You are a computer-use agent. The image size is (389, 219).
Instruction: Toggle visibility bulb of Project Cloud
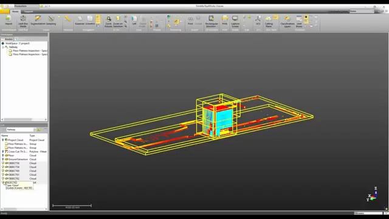(3, 140)
